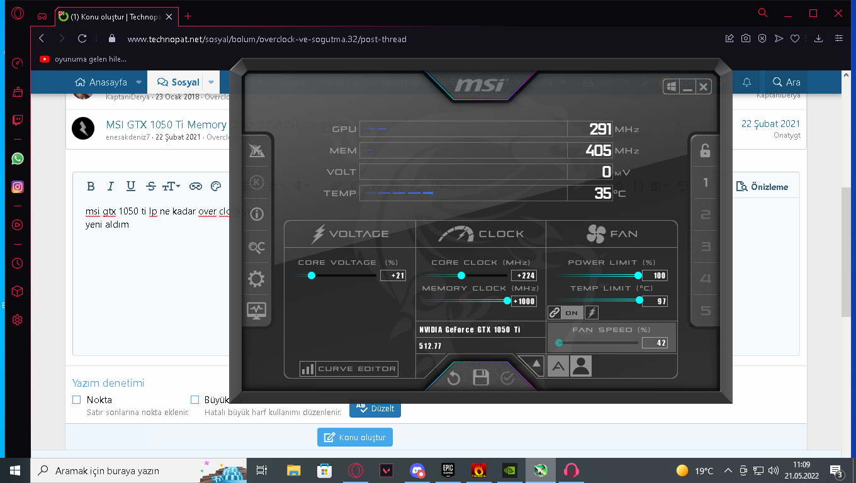Save the Afterburner overclock profile
Viewport: 856px width, 483px height.
click(x=481, y=378)
